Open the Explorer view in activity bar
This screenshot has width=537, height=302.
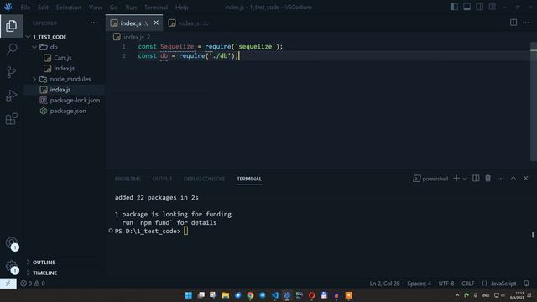11,26
